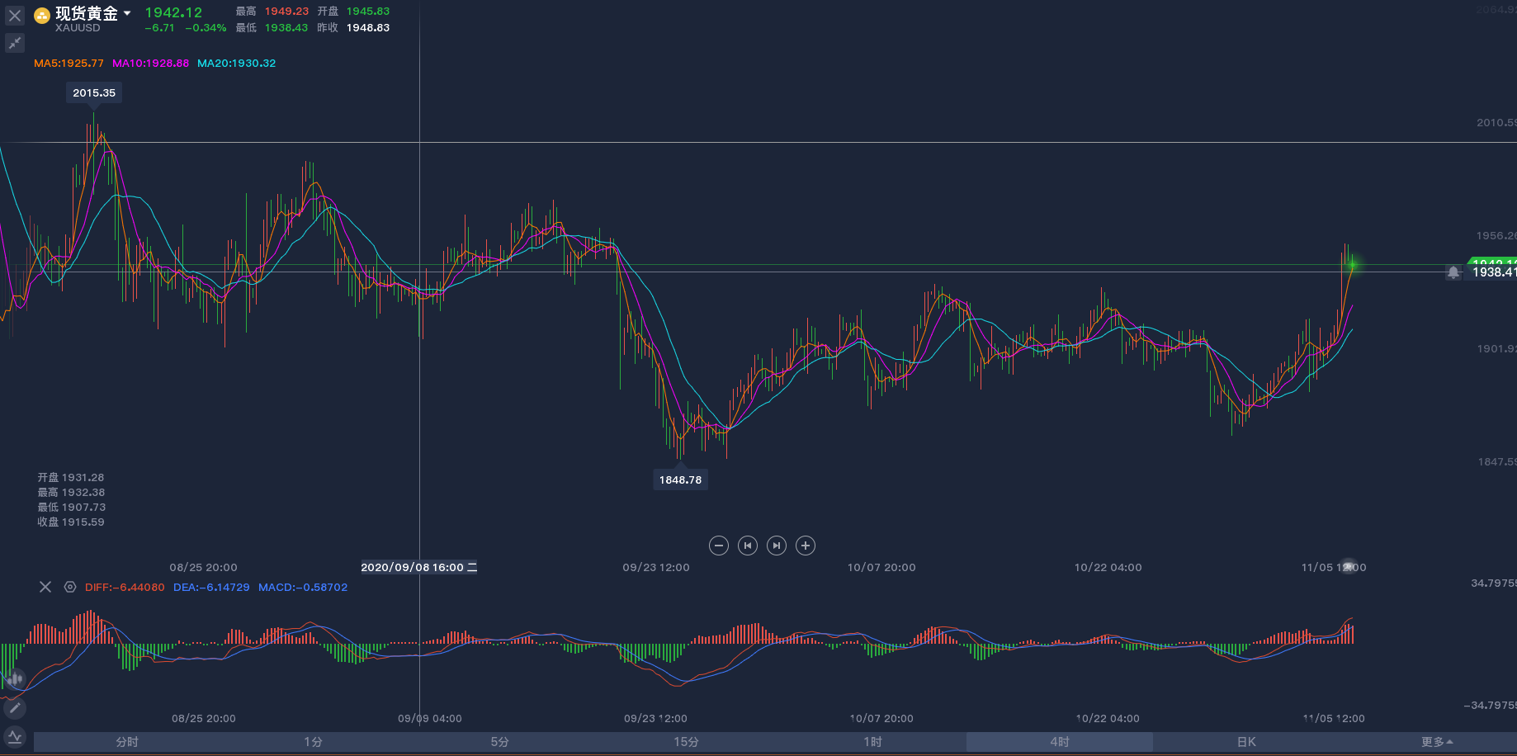Viewport: 1517px width, 756px height.
Task: Click the 2020/09/08 16:00 crosshair date label
Action: [x=419, y=567]
